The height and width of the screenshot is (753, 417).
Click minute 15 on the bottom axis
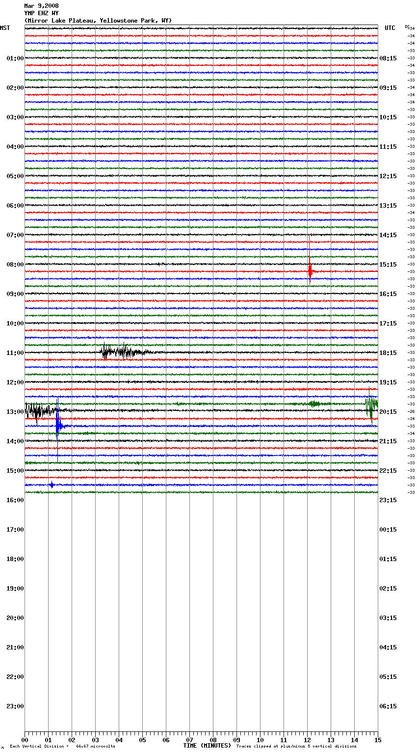tap(378, 740)
